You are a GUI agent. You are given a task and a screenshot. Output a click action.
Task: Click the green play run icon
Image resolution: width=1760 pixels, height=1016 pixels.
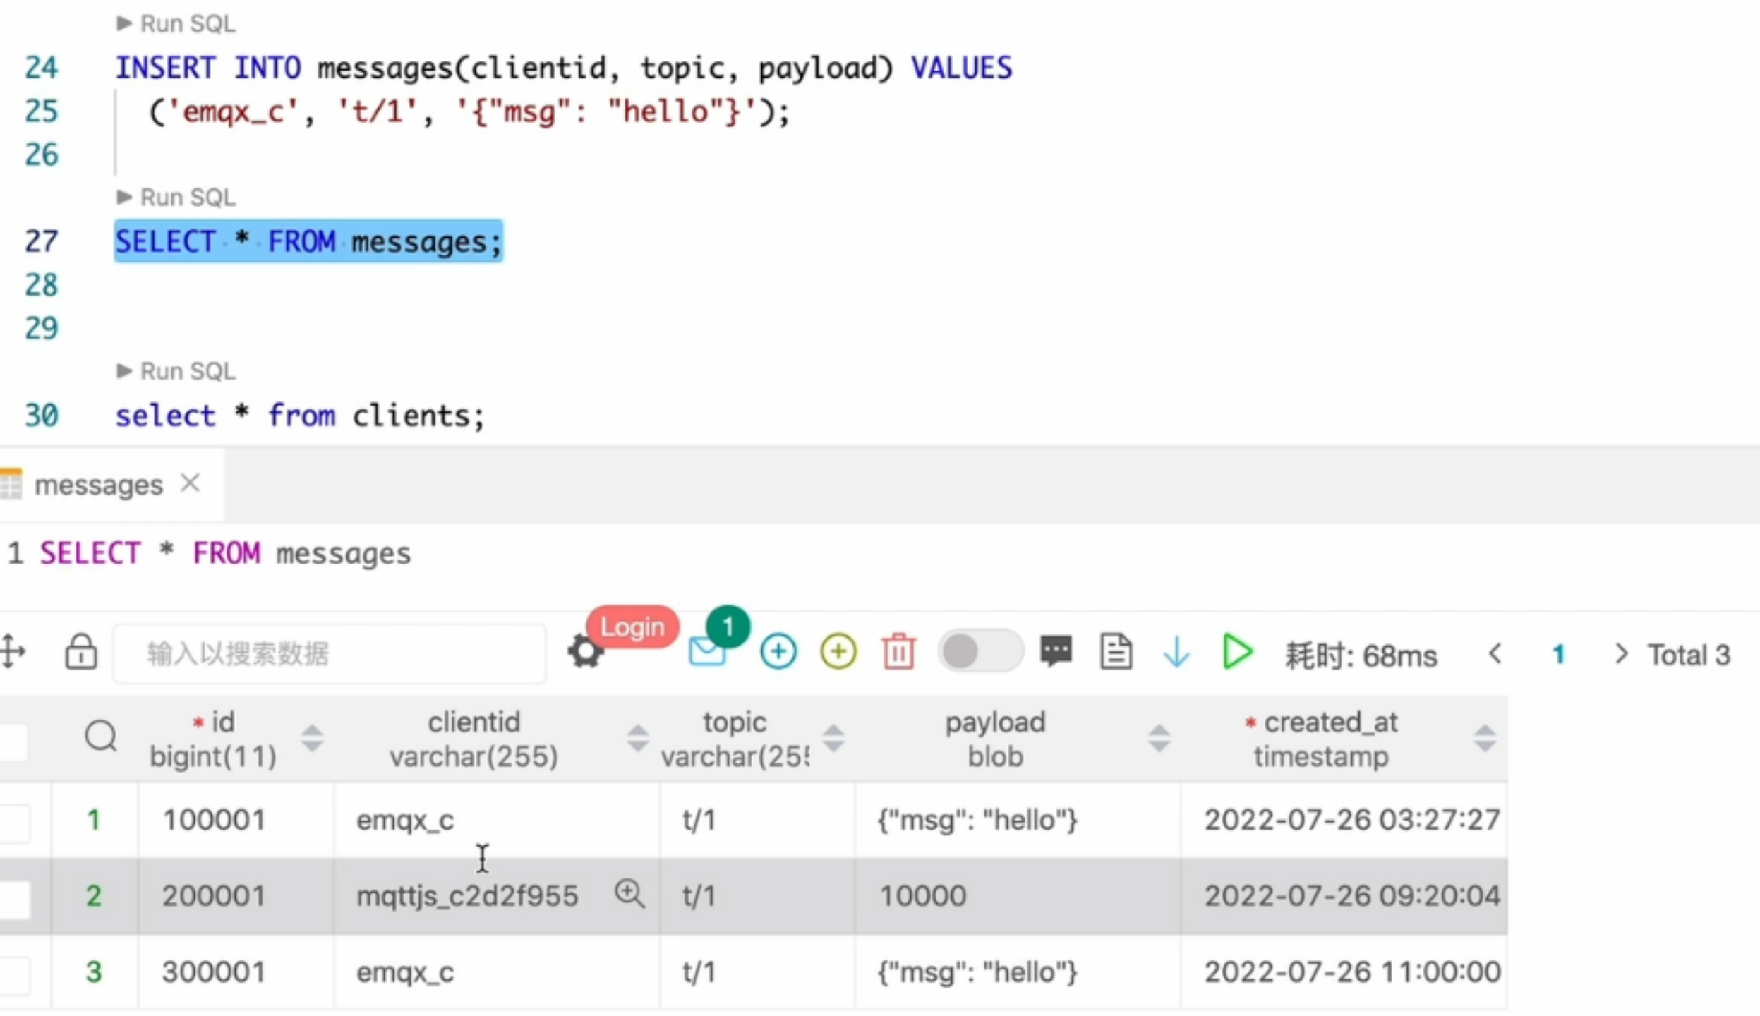pyautogui.click(x=1237, y=651)
